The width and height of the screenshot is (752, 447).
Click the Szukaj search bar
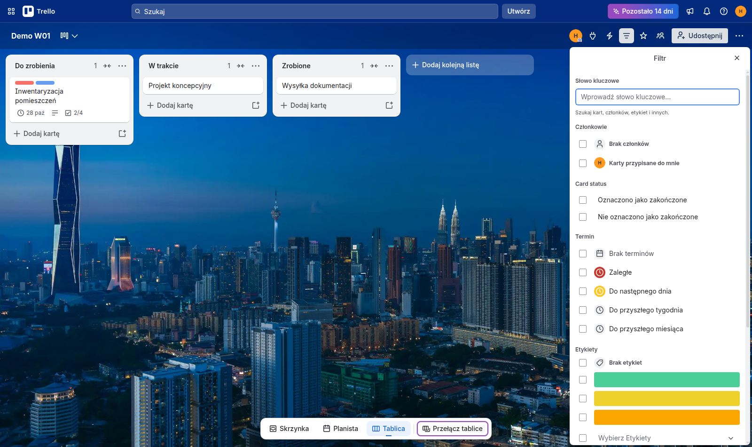[x=315, y=11]
